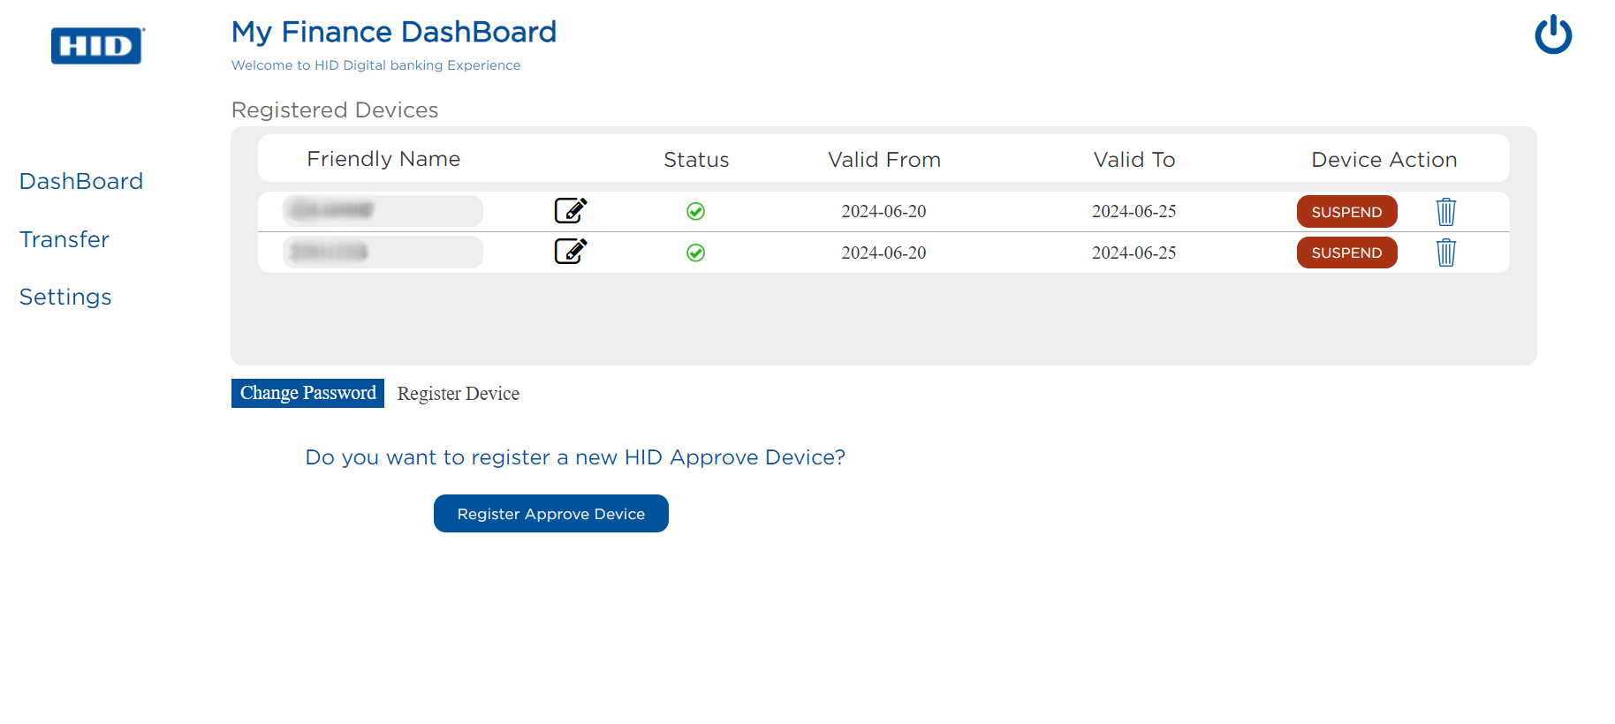This screenshot has height=724, width=1615.
Task: Click the Welcome to HID Digital banking text
Action: pyautogui.click(x=376, y=65)
